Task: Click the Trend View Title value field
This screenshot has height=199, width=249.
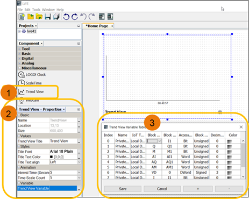Action: click(63, 141)
